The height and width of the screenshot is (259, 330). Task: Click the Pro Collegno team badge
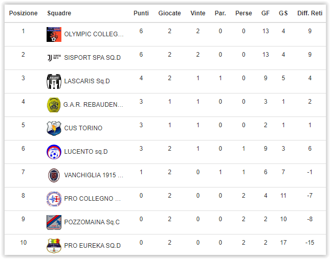coord(54,199)
